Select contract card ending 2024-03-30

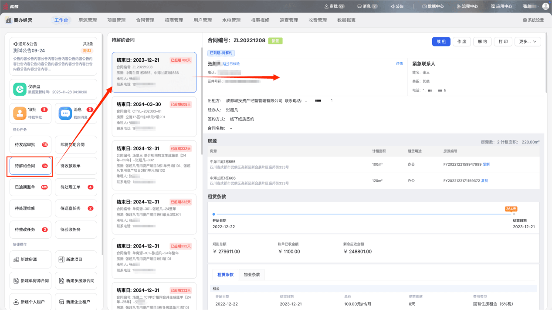[x=154, y=116]
